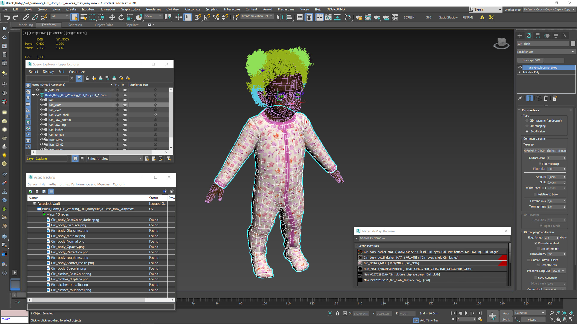Open Display menu in Scene Explorer

(48, 72)
